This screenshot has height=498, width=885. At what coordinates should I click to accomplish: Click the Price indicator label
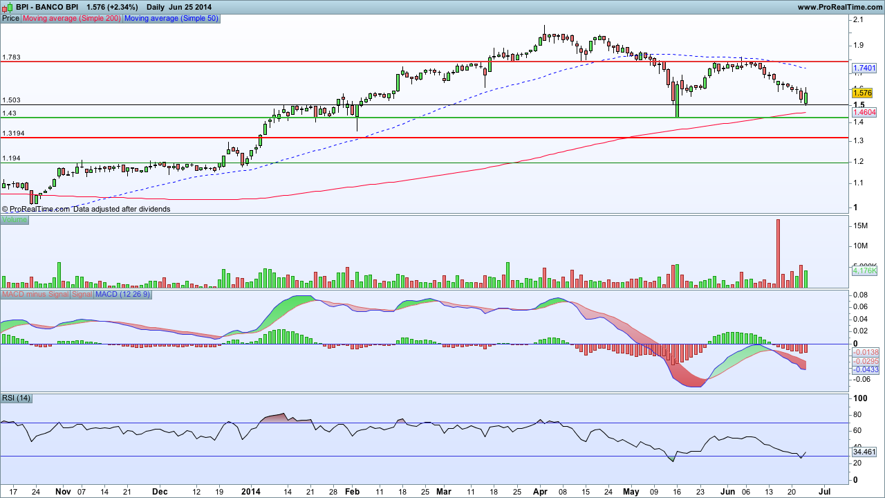(x=11, y=18)
